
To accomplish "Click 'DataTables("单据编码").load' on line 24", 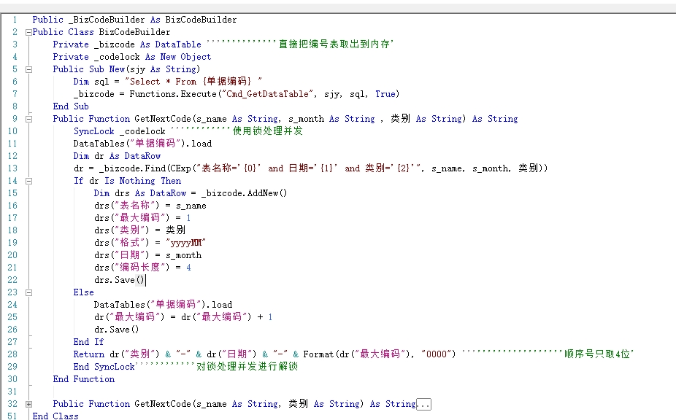I will point(163,305).
